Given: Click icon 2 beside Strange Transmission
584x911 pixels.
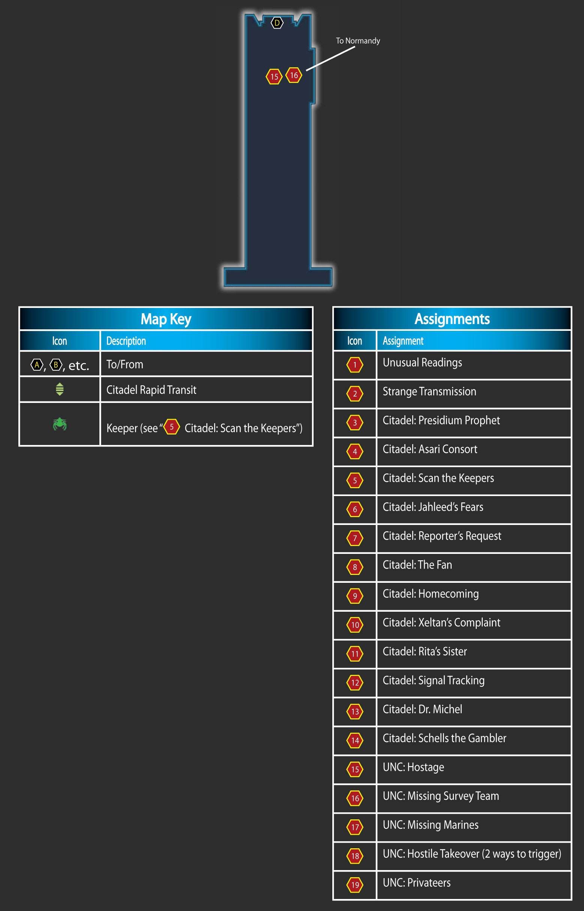Looking at the screenshot, I should [354, 394].
